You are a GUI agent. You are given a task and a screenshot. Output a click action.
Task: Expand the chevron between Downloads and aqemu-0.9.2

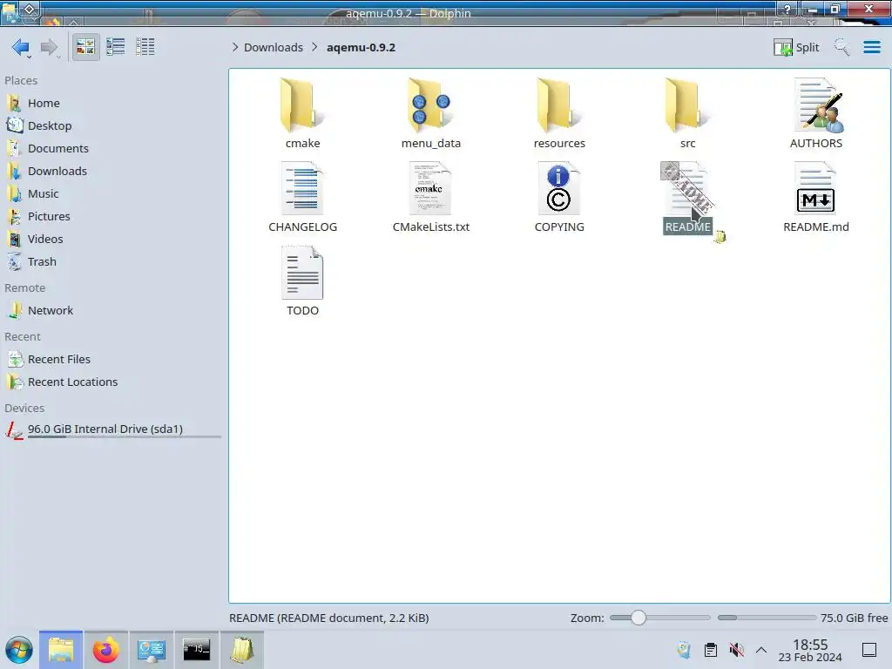[314, 47]
